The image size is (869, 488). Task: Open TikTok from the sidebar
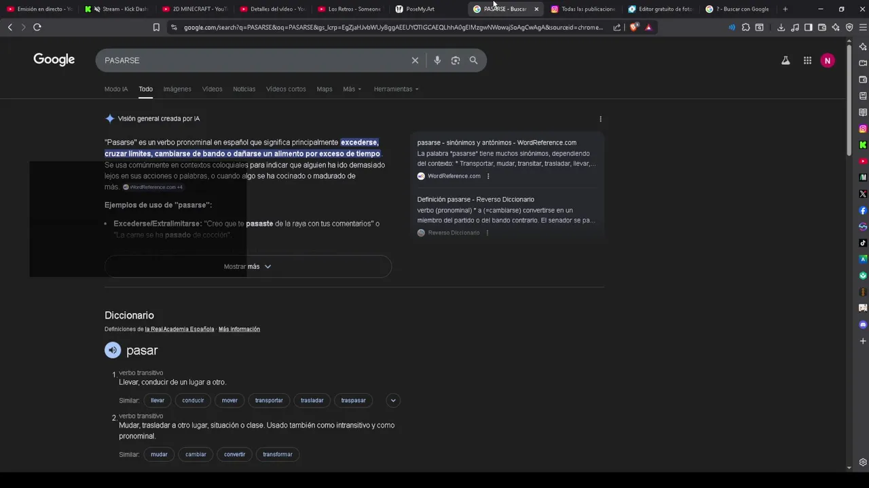[x=863, y=243]
